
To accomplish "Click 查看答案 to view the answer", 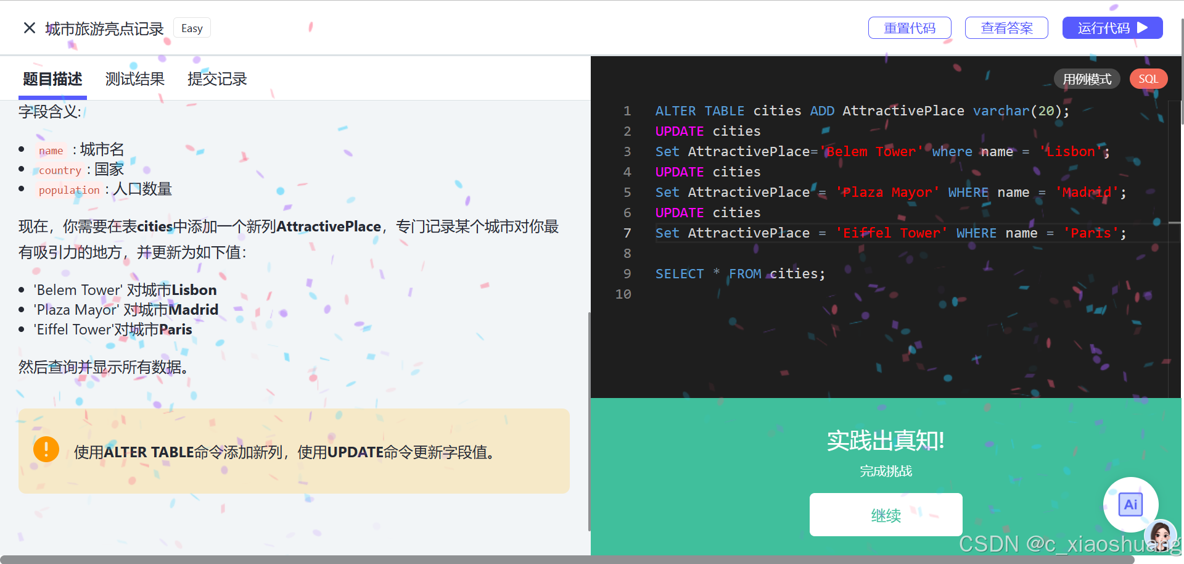I will tap(1006, 28).
